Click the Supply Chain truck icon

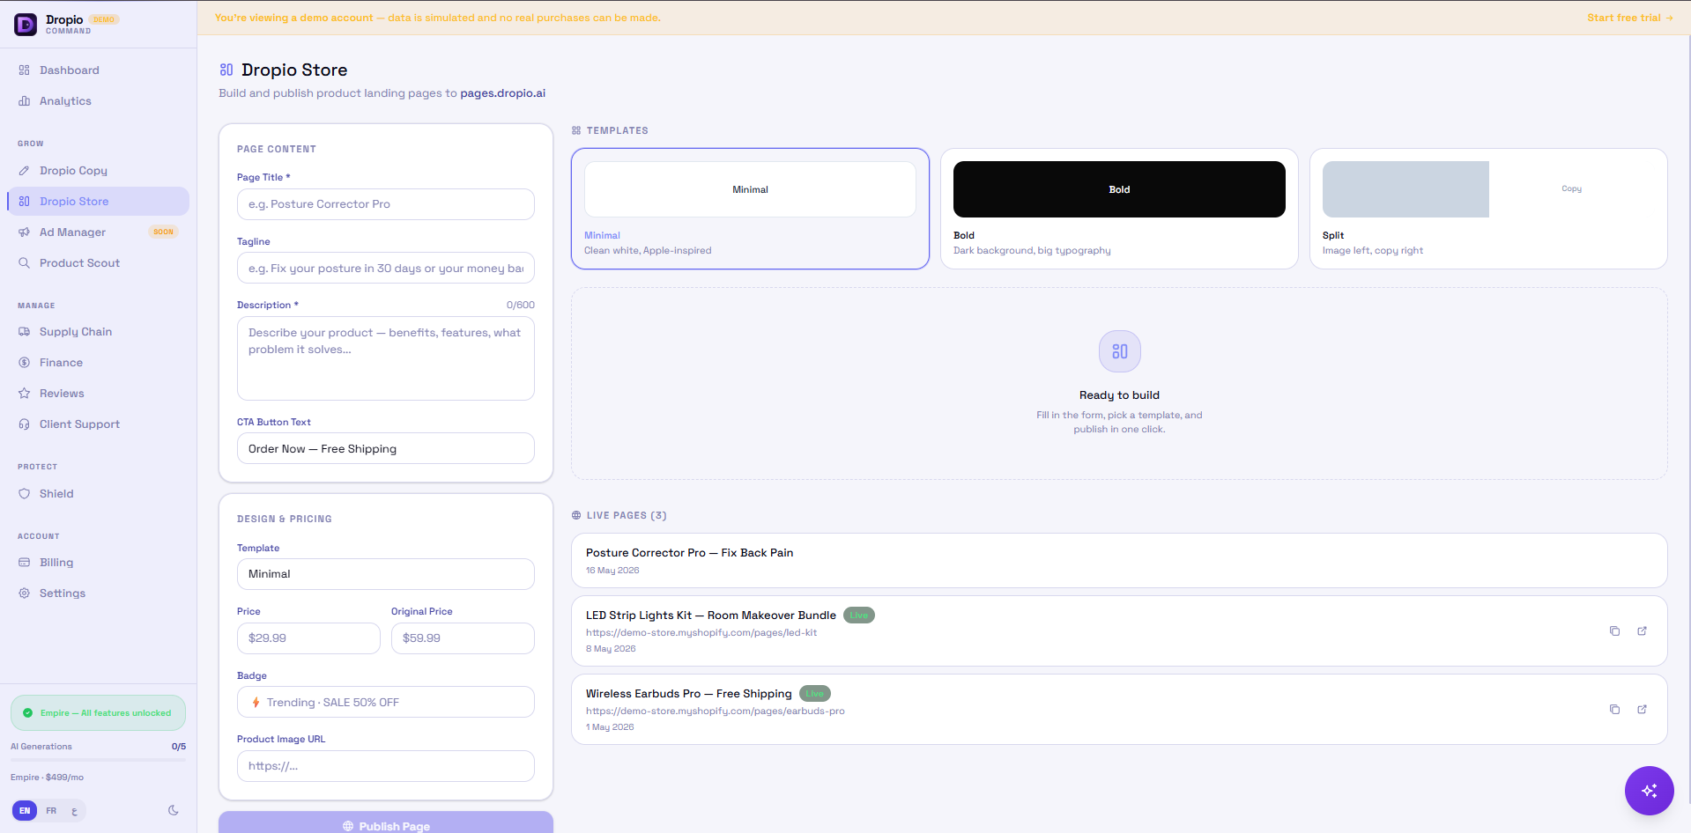click(25, 332)
